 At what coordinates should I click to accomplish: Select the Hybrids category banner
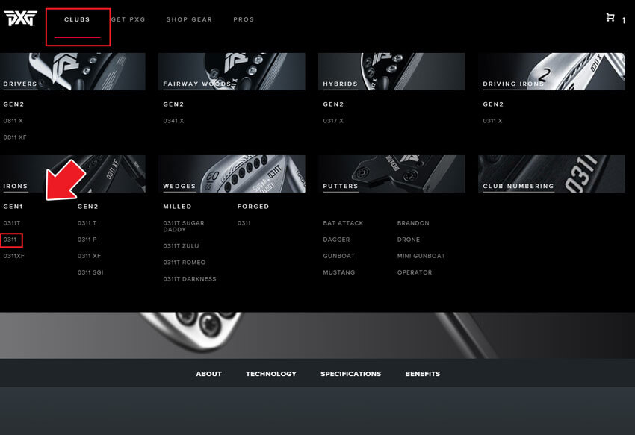pyautogui.click(x=391, y=72)
